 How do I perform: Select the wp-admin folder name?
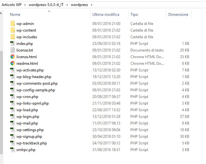(x=25, y=24)
